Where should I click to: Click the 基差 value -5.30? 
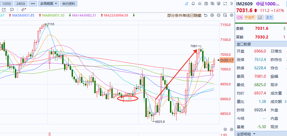[261, 127]
